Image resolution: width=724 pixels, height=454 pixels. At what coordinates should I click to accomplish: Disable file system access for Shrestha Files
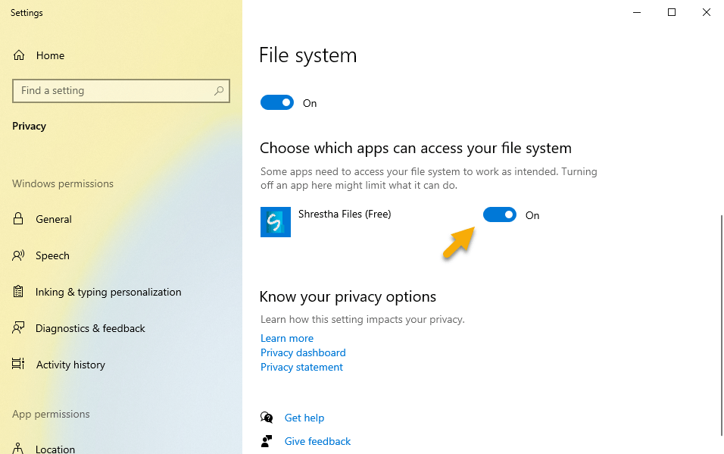(500, 214)
